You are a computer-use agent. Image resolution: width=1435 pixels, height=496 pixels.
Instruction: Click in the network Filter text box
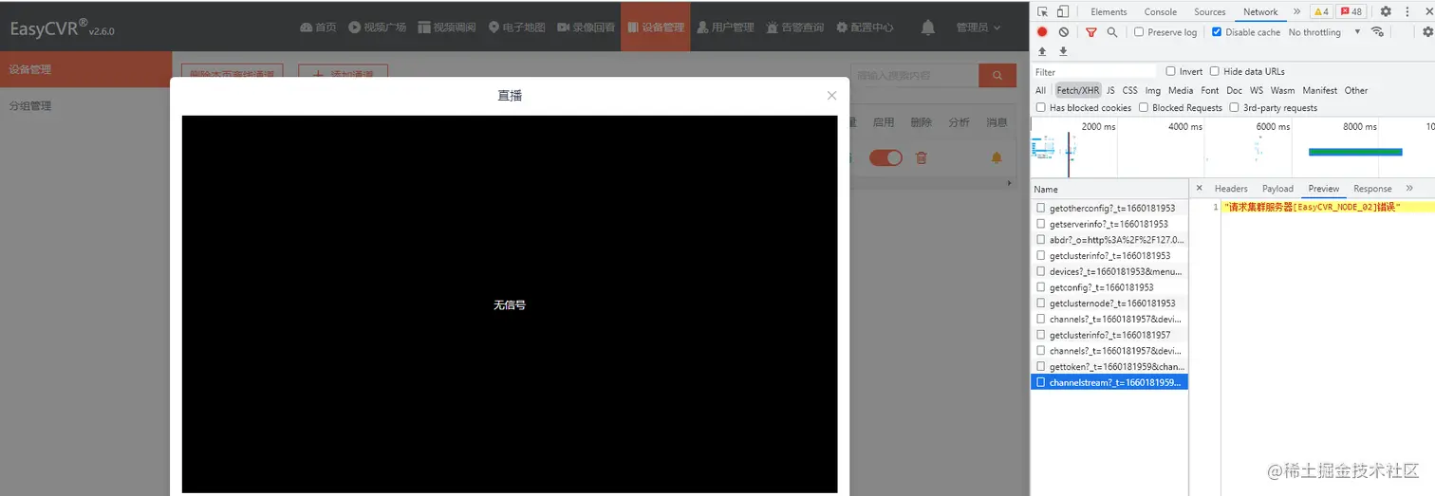1094,71
